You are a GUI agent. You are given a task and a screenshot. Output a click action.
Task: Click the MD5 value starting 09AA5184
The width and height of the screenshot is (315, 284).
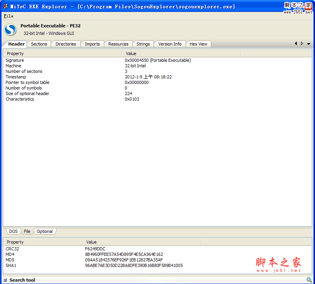(124, 260)
